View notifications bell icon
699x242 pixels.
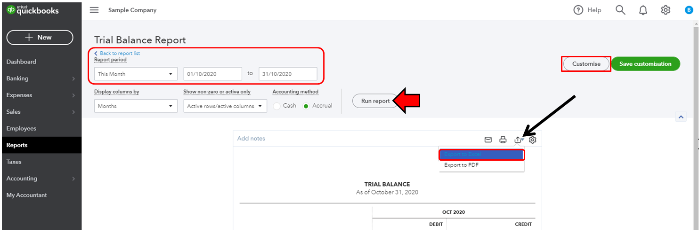pyautogui.click(x=643, y=10)
